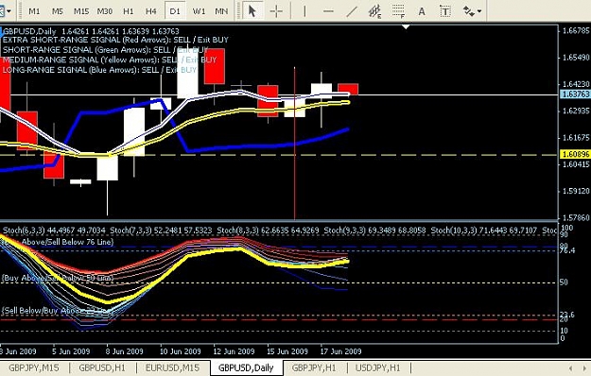Select the trendline drawing tool
This screenshot has height=376, width=591.
click(x=351, y=11)
